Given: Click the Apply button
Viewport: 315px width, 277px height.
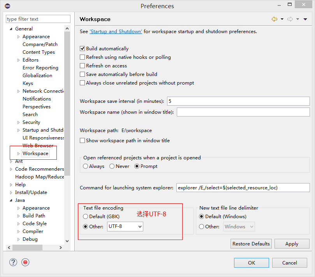Looking at the screenshot, I should (x=292, y=243).
